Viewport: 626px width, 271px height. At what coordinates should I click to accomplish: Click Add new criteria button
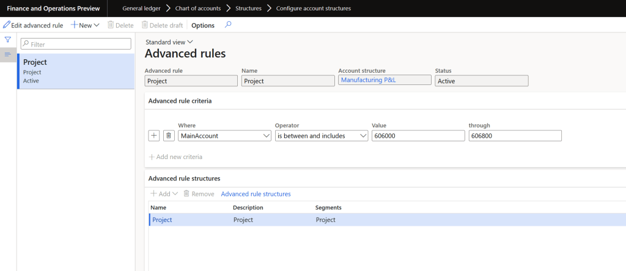pos(175,157)
